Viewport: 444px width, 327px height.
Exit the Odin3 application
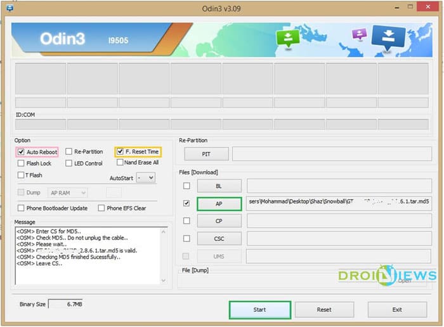(397, 310)
